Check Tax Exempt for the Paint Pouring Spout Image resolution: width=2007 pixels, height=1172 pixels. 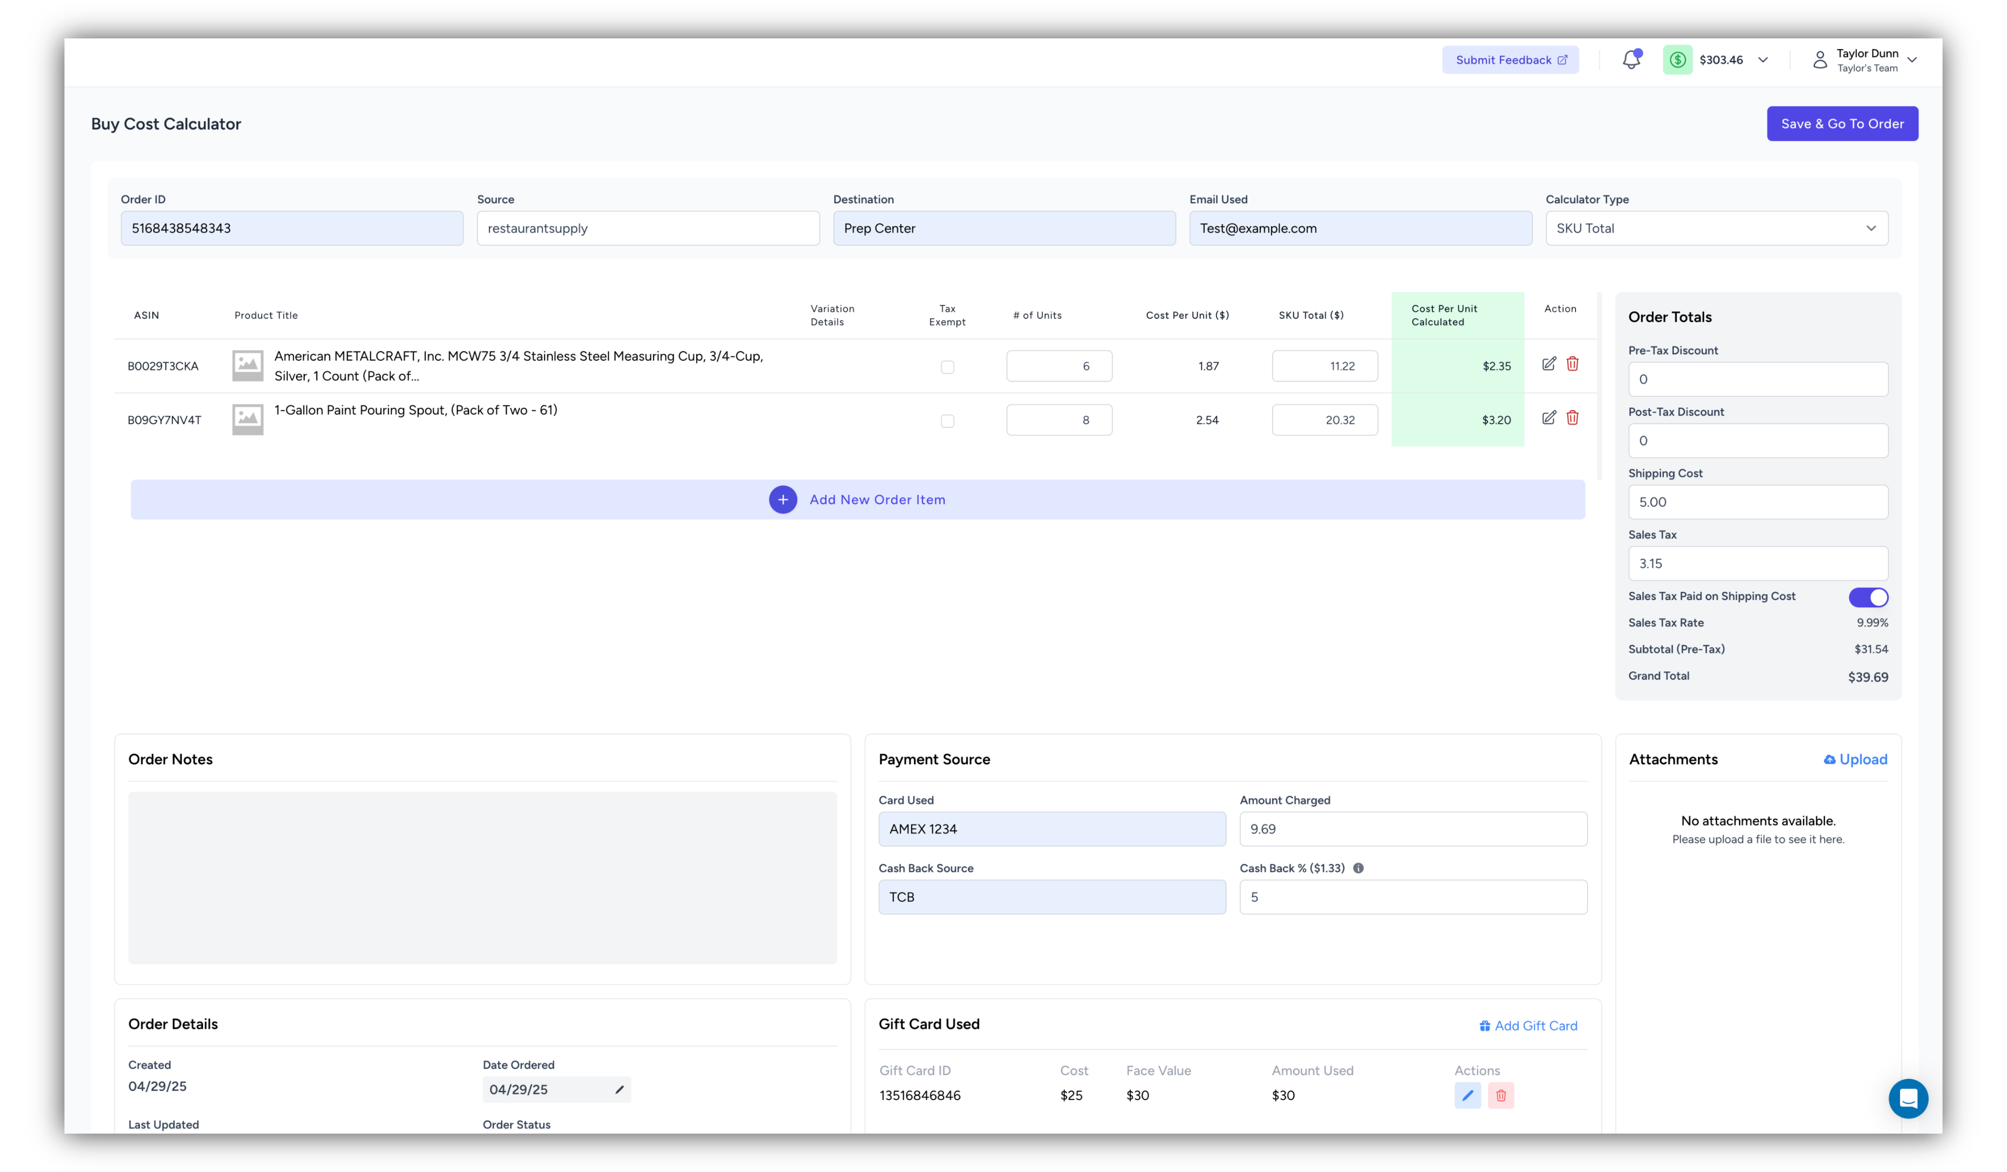pos(947,420)
